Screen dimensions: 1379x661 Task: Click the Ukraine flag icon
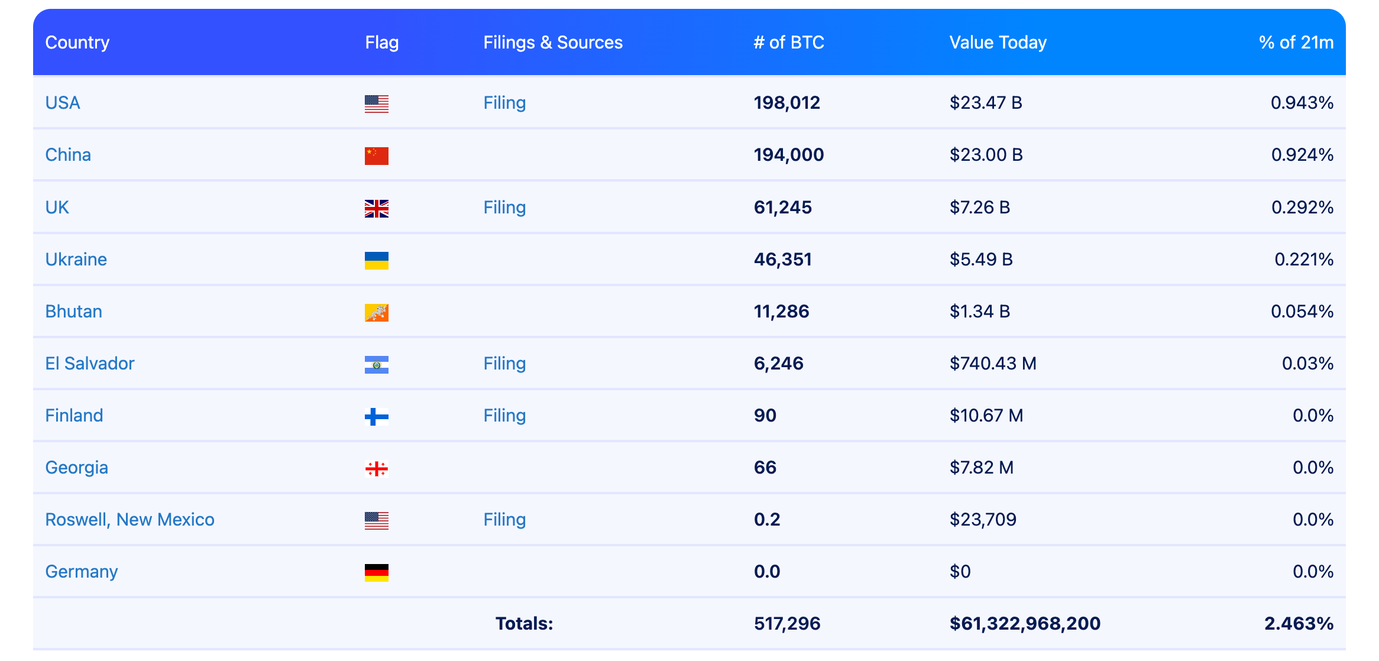click(376, 260)
